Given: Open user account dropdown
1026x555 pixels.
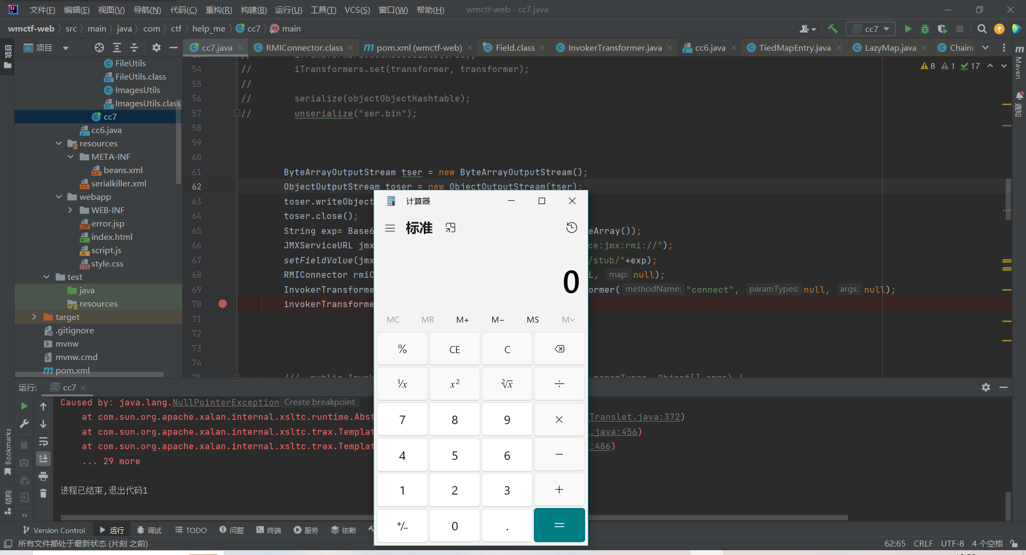Looking at the screenshot, I should click(x=807, y=29).
